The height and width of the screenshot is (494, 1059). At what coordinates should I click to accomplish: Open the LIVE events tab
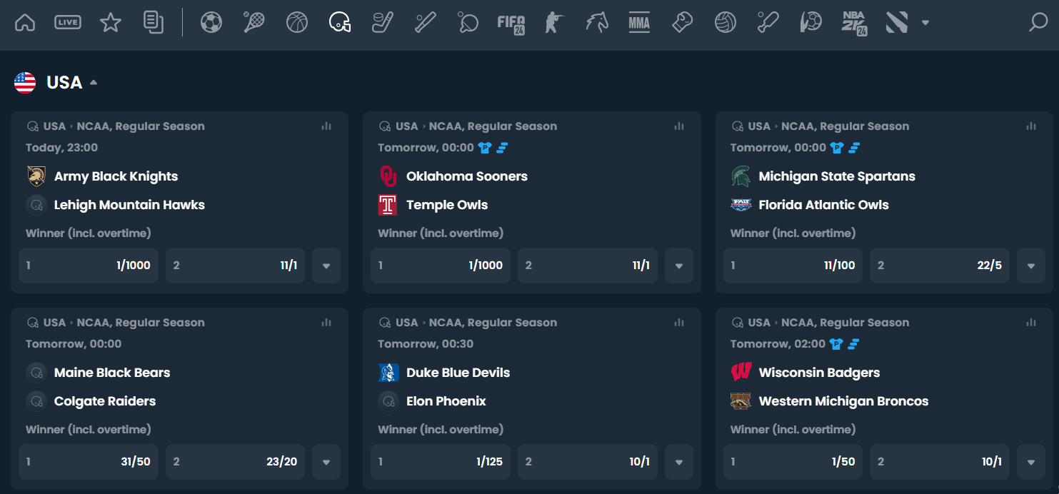(67, 22)
